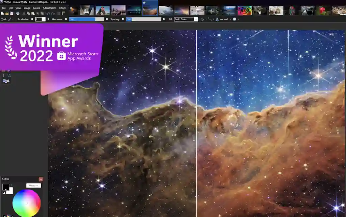Select the Text tool
The height and width of the screenshot is (217, 346).
coord(4,76)
